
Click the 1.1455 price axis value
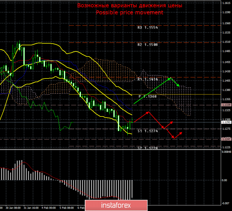[x=226, y=62]
